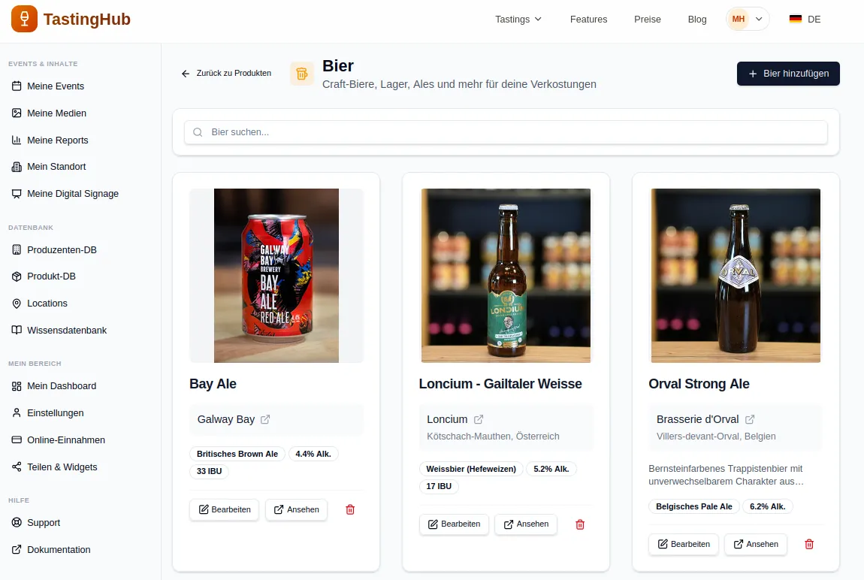864x580 pixels.
Task: Open the Produkt-DB database
Action: (x=51, y=276)
